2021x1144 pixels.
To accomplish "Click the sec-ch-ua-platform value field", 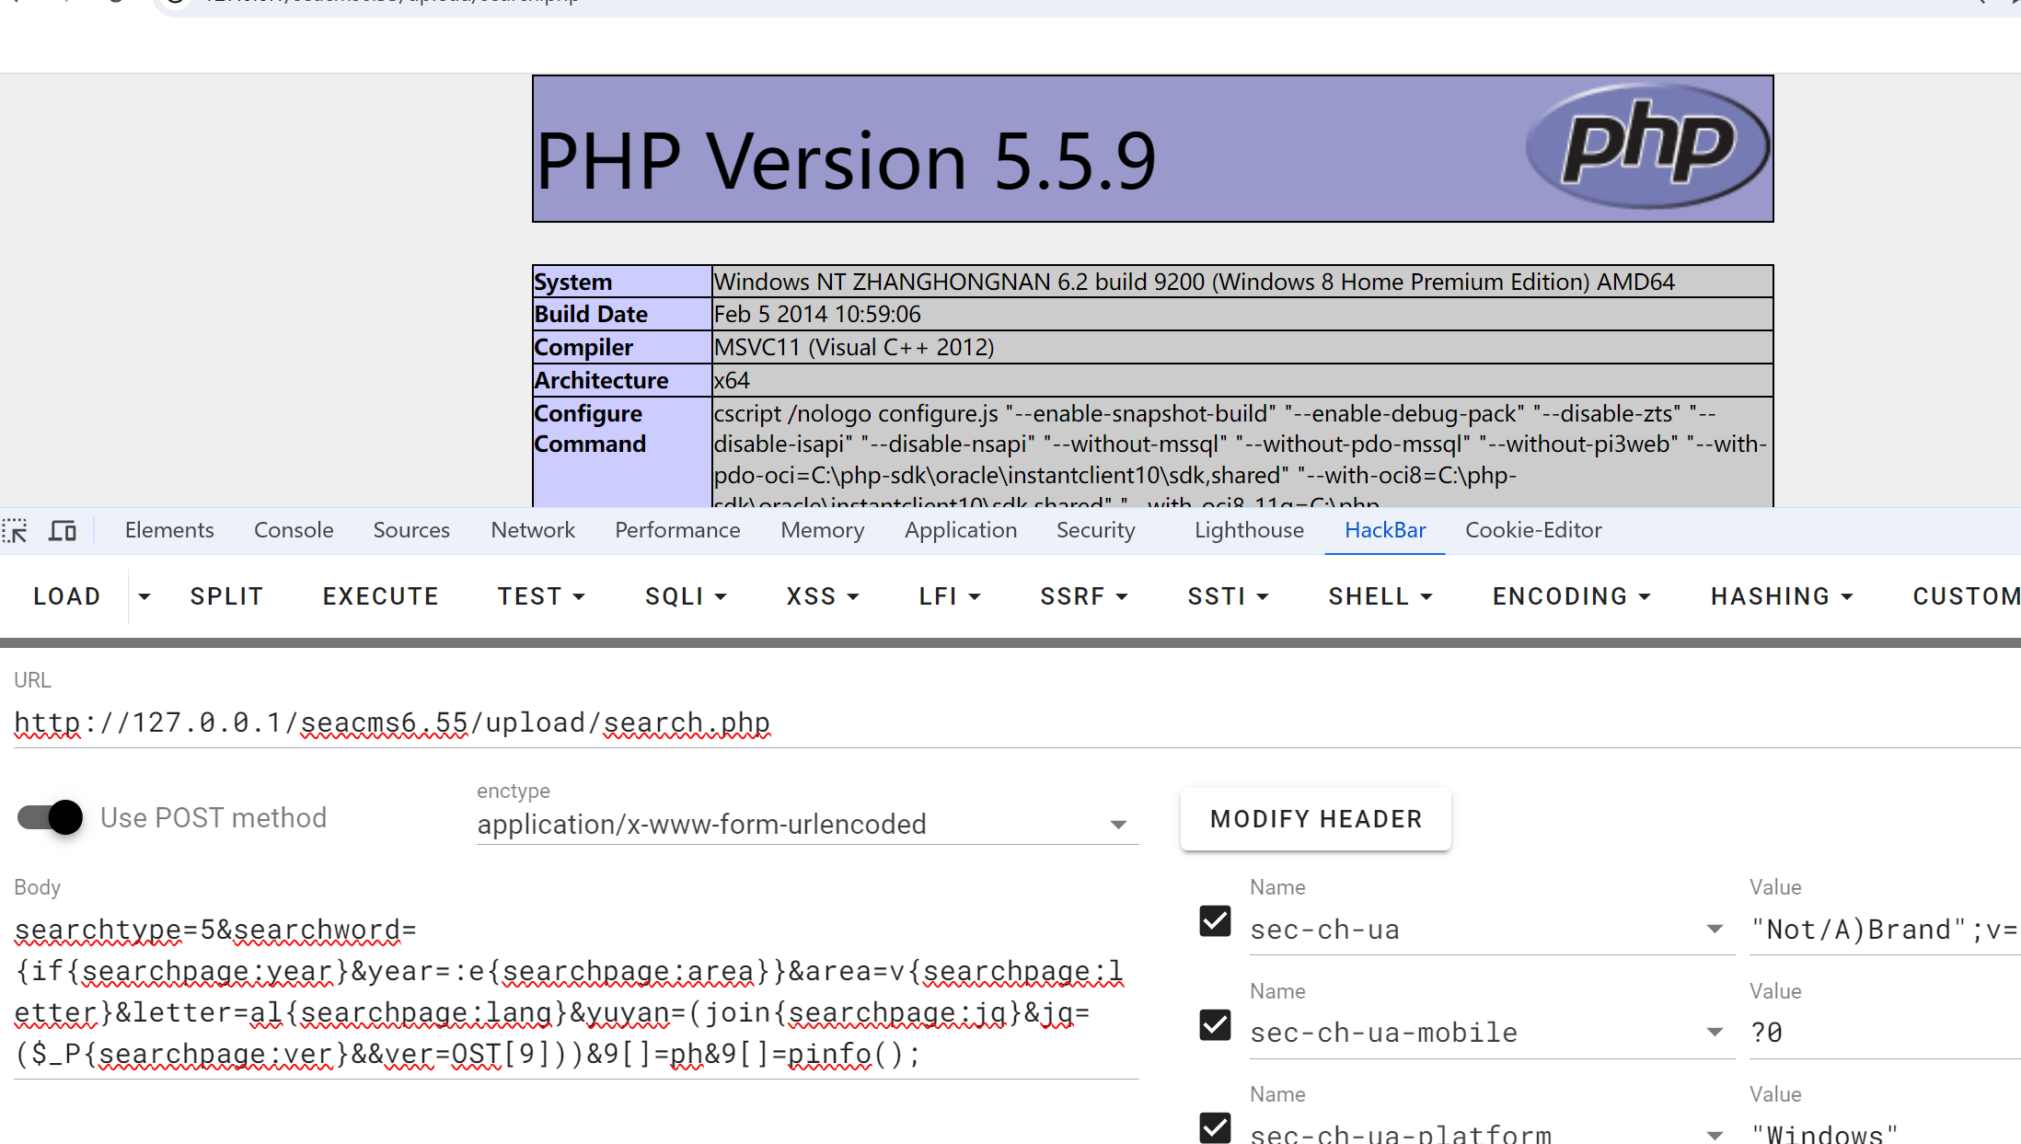I will point(1885,1133).
